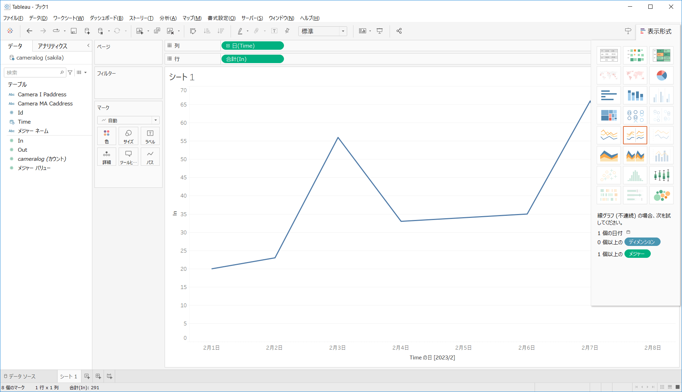Click the new data source icon
The height and width of the screenshot is (392, 682).
(x=87, y=31)
